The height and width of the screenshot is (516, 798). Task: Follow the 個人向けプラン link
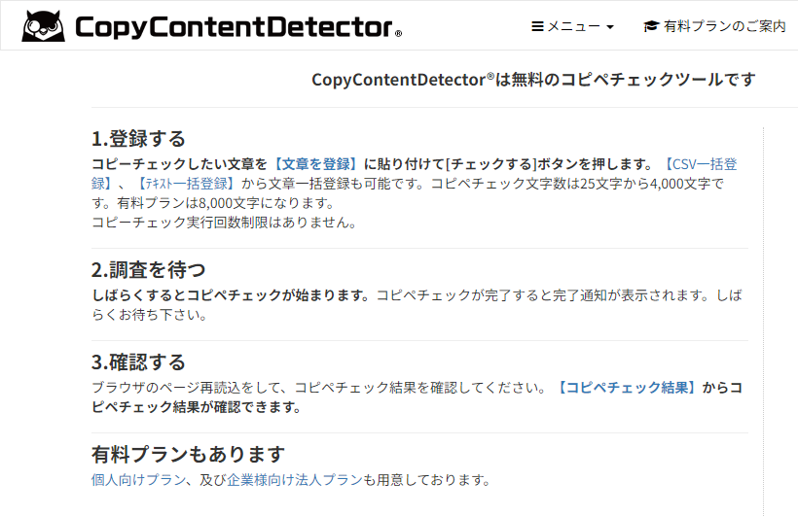point(139,480)
